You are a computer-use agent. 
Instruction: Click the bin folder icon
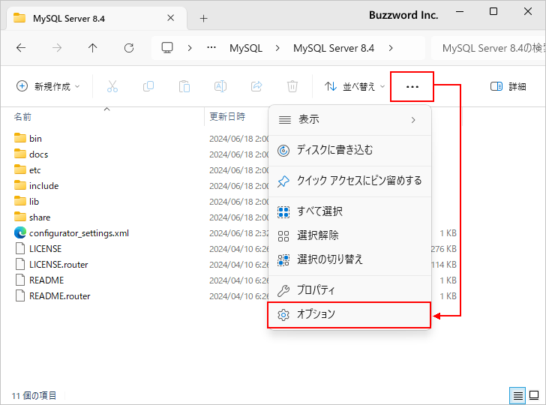20,138
